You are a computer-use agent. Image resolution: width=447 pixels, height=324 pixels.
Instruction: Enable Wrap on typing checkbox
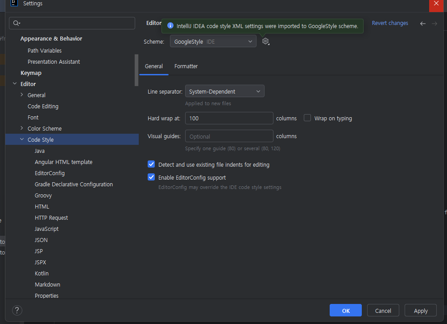[307, 118]
